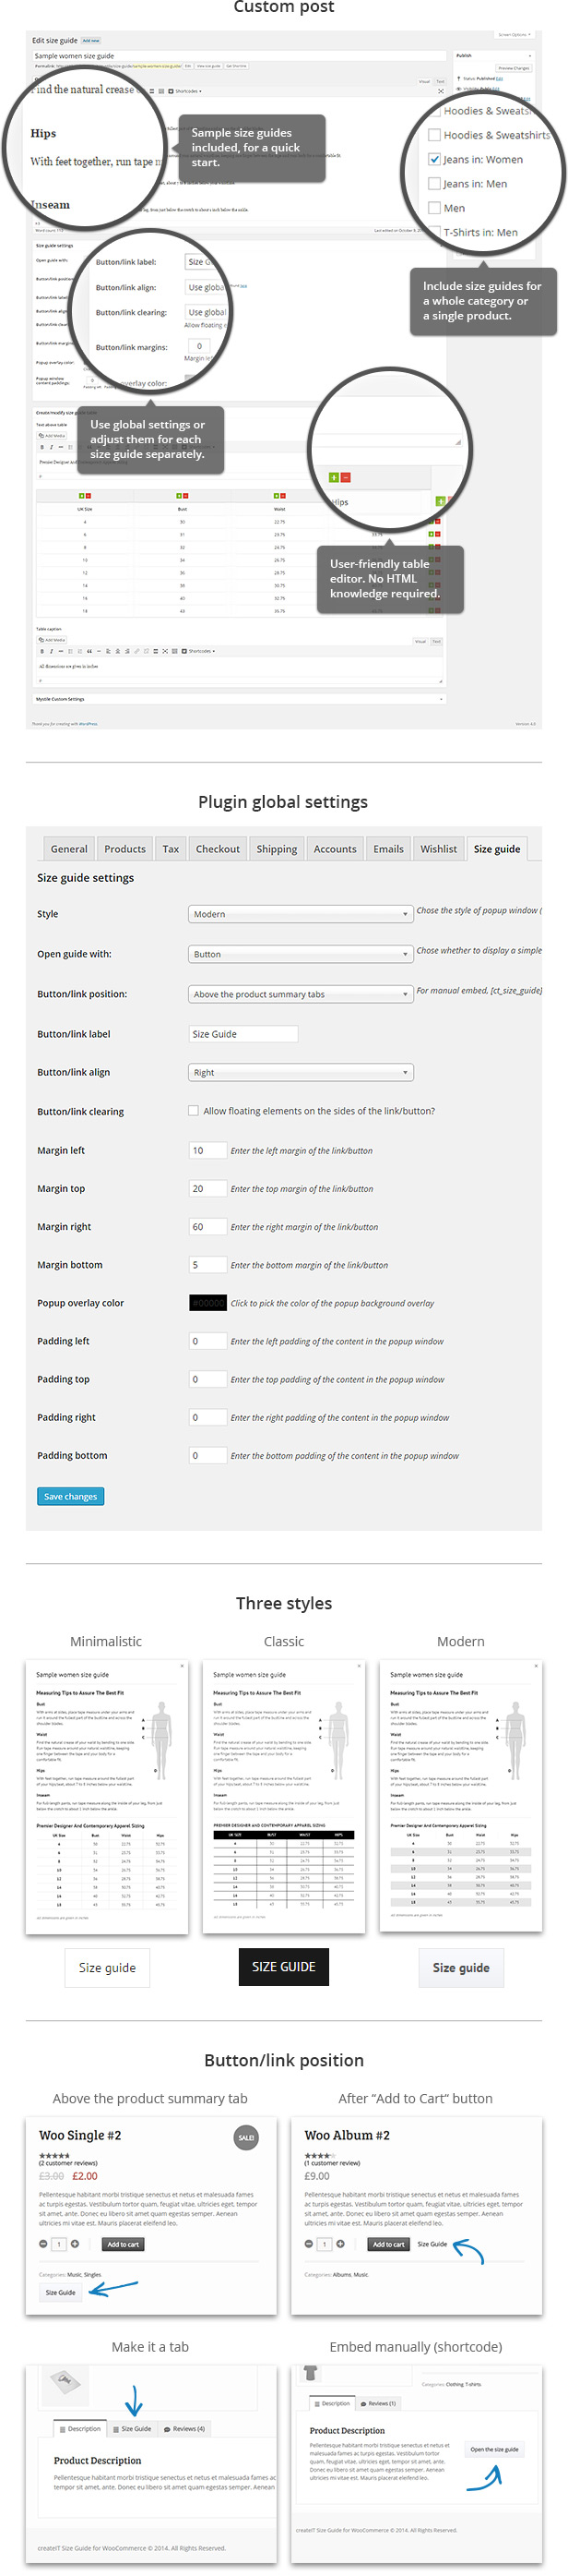
Task: Close the Minimalistic style popup preview
Action: 182,1666
